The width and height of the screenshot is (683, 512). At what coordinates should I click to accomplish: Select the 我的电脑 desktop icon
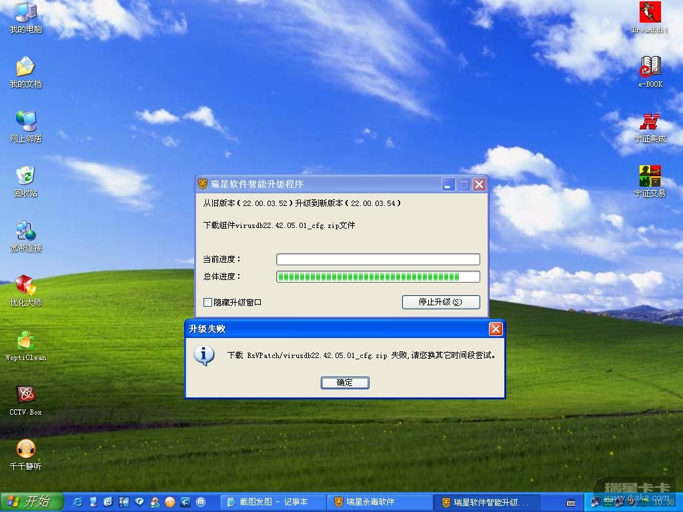click(26, 18)
